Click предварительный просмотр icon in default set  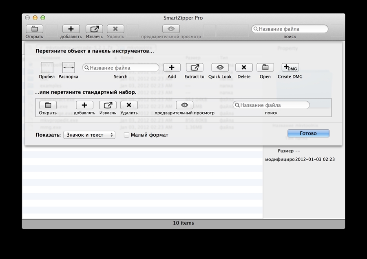coord(185,105)
